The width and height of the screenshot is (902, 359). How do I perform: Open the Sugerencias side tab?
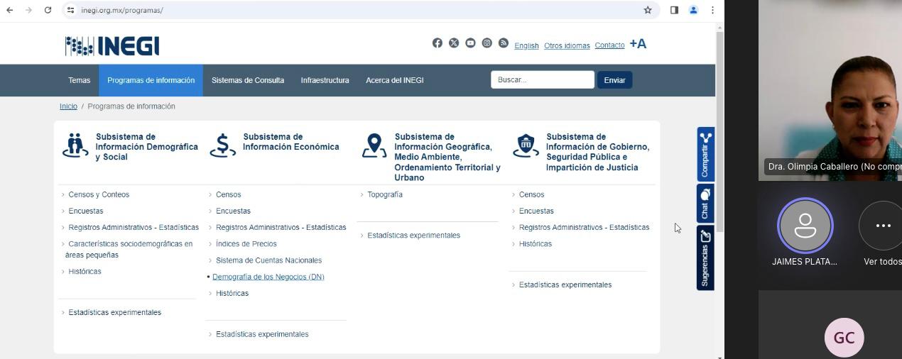(x=705, y=258)
